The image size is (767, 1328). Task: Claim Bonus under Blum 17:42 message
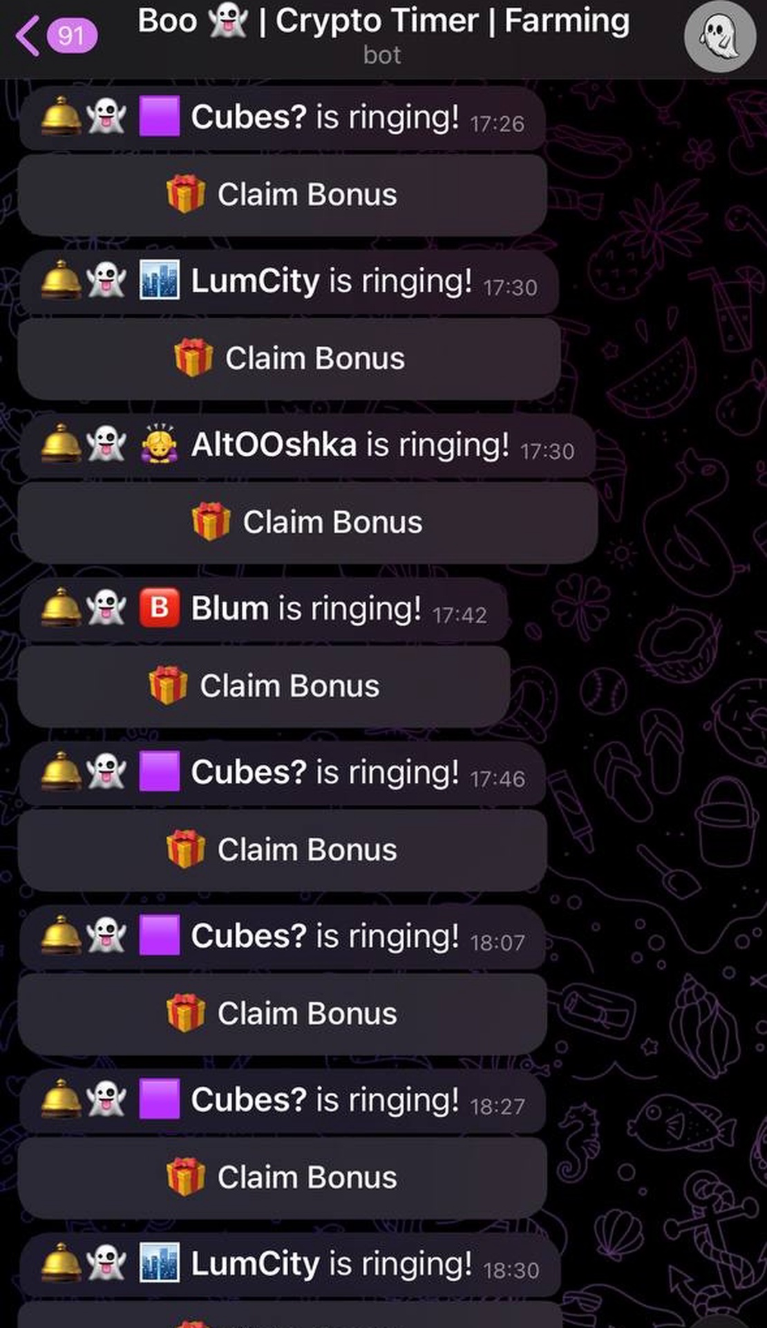click(264, 686)
